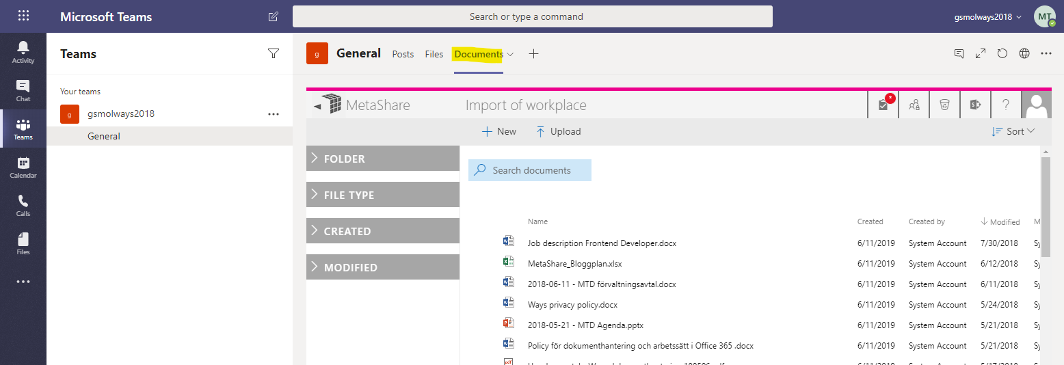
Task: Click the Search or type a command box
Action: (533, 16)
